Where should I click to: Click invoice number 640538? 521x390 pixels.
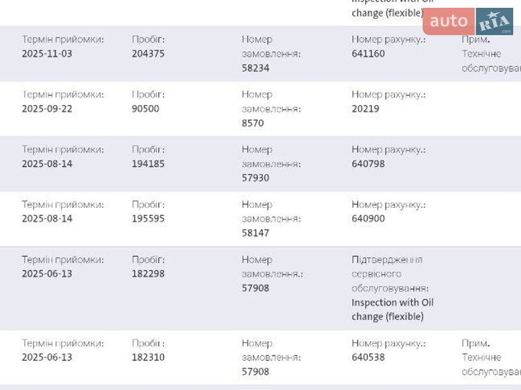[x=368, y=357]
